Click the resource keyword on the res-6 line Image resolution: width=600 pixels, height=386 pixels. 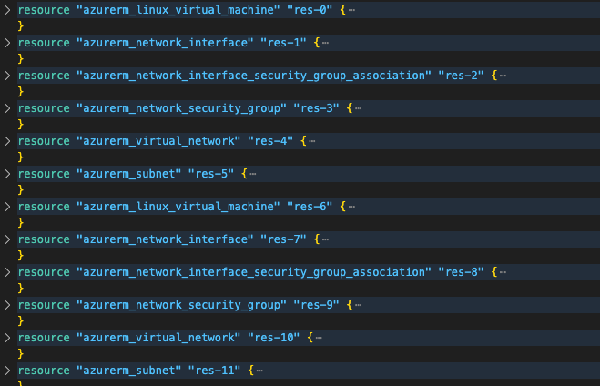(44, 207)
